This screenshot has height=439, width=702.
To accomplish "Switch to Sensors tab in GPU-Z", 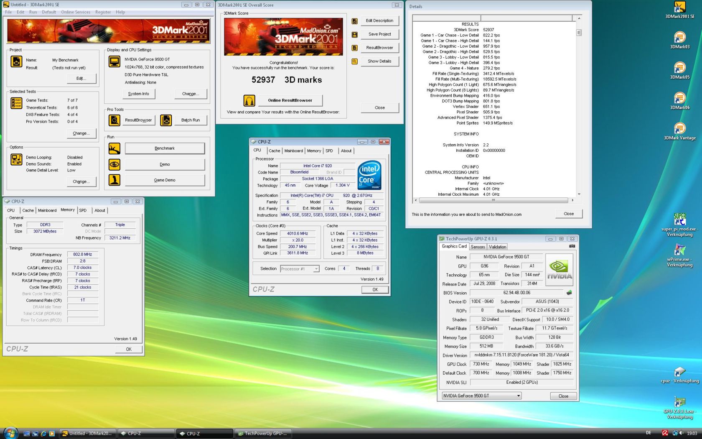I will 478,247.
